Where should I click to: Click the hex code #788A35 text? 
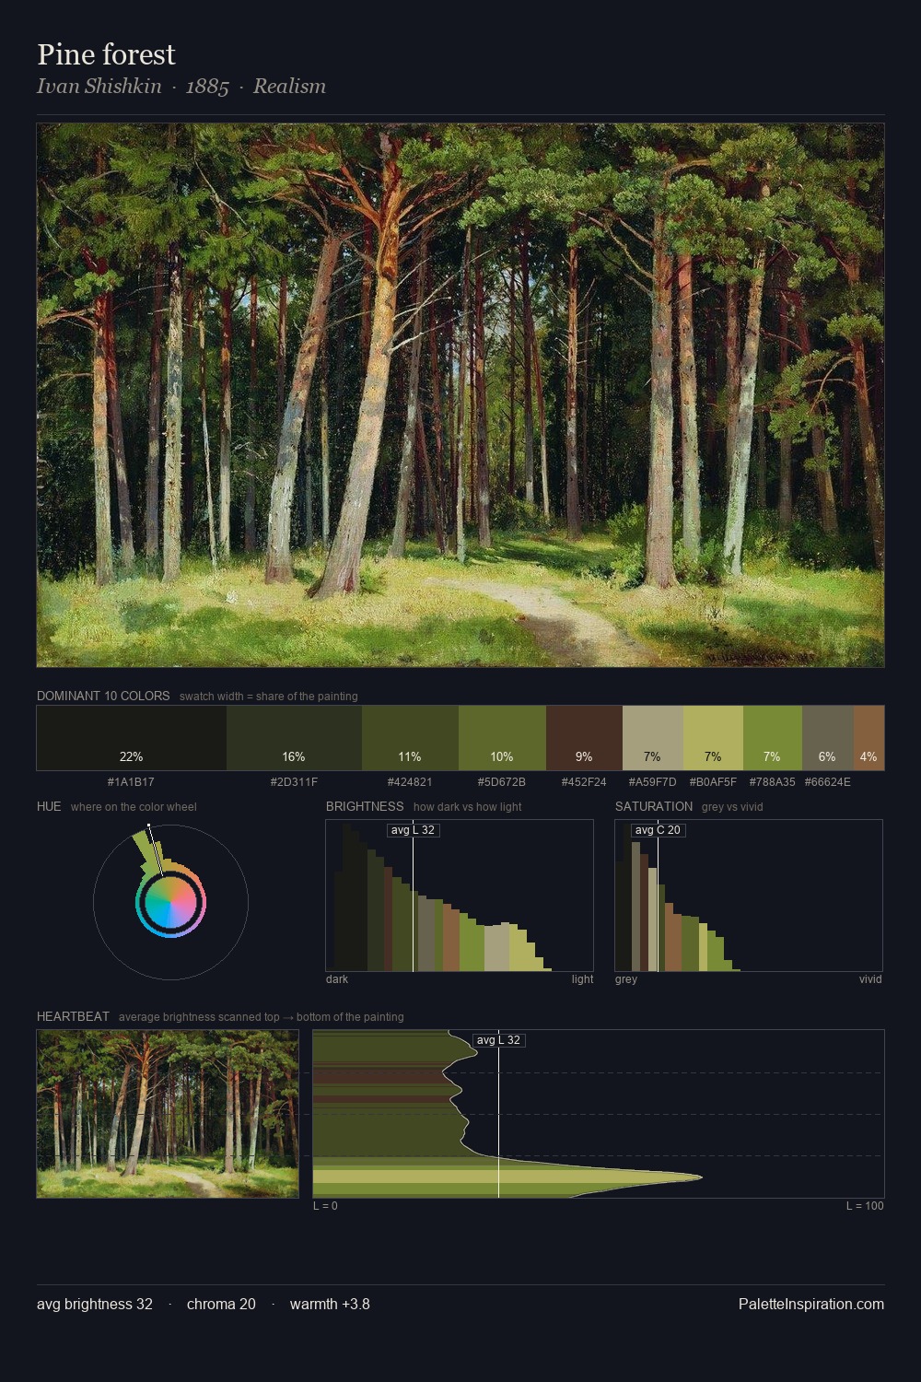[772, 782]
